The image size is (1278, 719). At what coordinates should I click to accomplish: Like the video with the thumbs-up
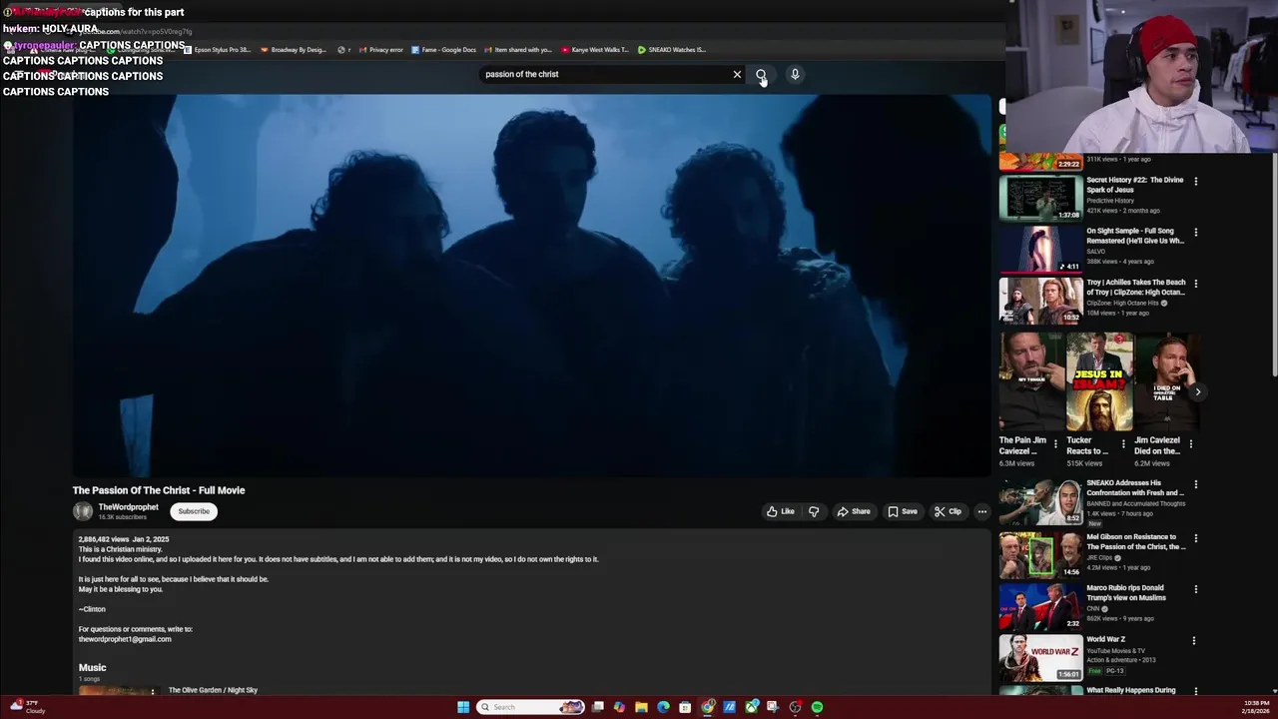point(781,511)
